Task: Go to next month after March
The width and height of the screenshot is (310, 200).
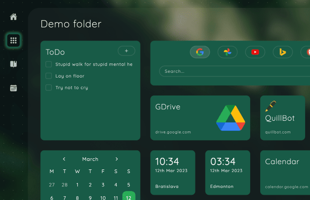Action: [117, 159]
